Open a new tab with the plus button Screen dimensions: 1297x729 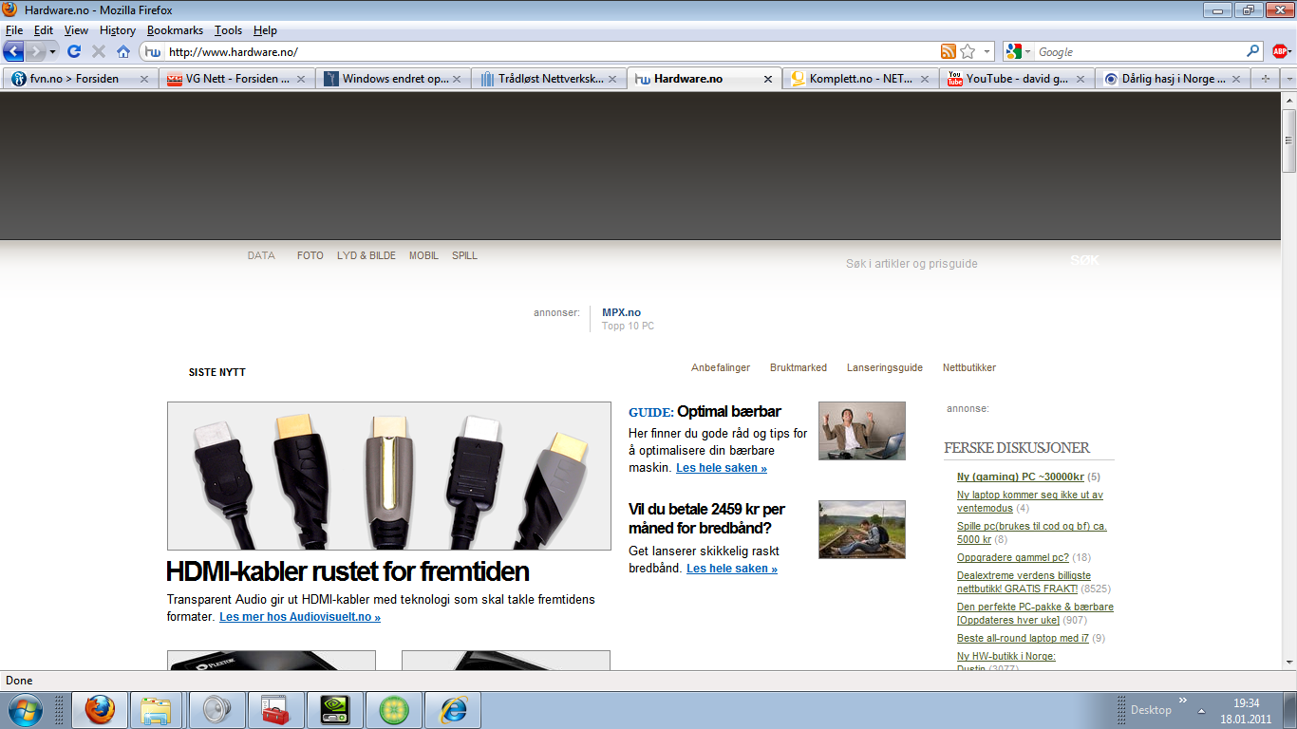(x=1266, y=79)
